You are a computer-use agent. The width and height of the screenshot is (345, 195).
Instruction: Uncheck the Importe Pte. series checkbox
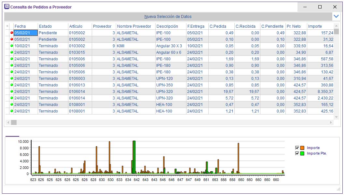(297, 153)
